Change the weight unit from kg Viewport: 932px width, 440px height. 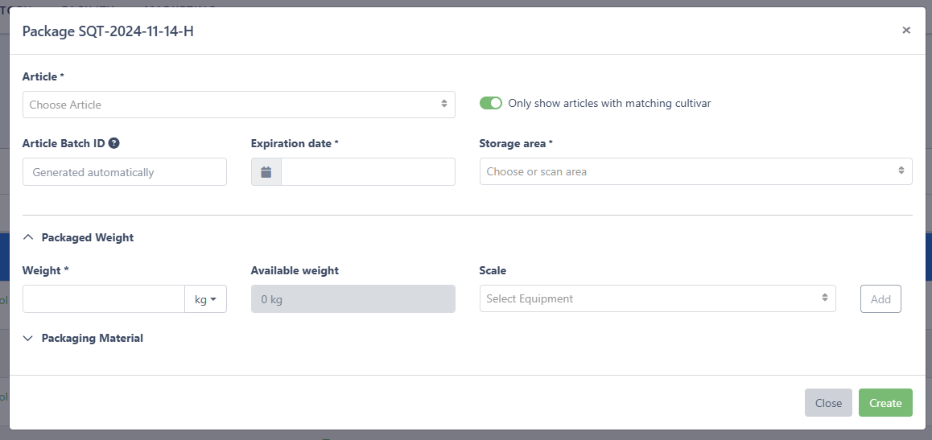pyautogui.click(x=205, y=299)
